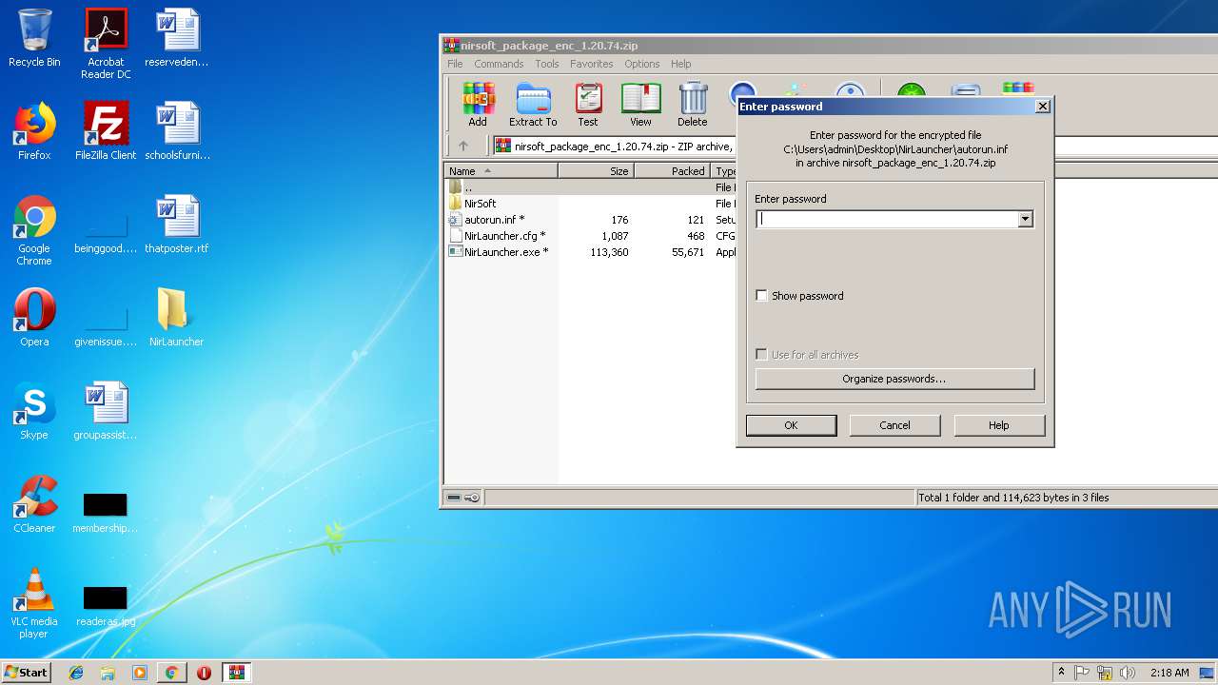This screenshot has height=685, width=1218.
Task: Click the drive icon in status bar
Action: (454, 498)
